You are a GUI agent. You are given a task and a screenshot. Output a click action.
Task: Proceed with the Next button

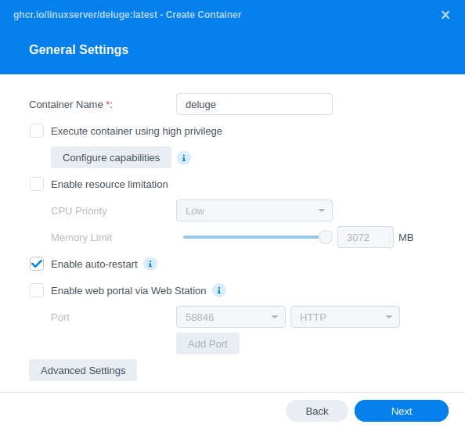pos(402,411)
